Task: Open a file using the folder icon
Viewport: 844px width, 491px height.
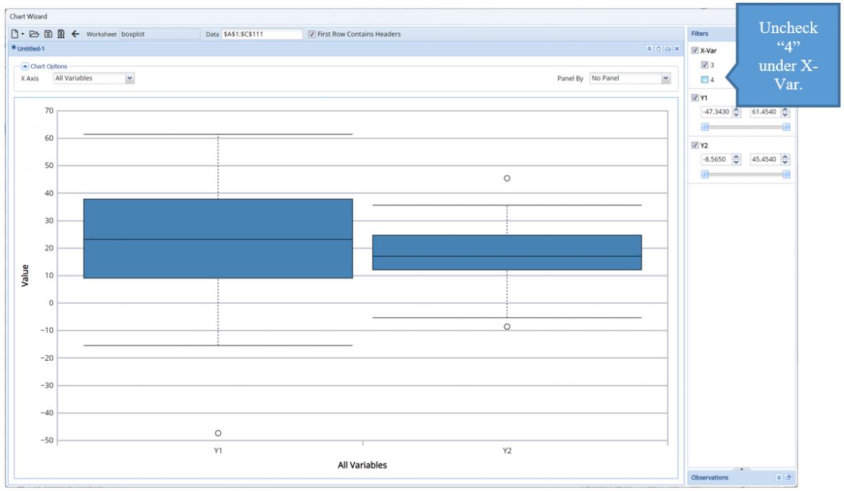Action: click(x=34, y=34)
